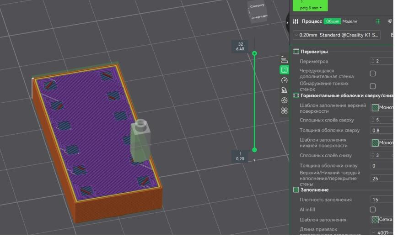Enable the AI infill checkbox
The height and width of the screenshot is (237, 398).
coord(372,210)
